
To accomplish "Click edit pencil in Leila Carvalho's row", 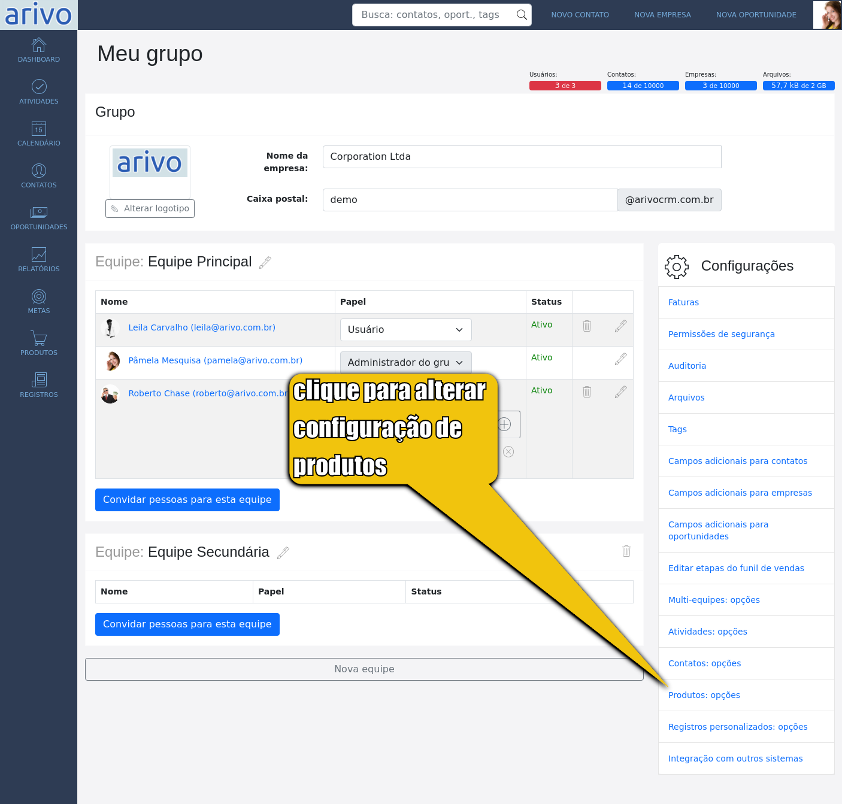I will [x=621, y=326].
